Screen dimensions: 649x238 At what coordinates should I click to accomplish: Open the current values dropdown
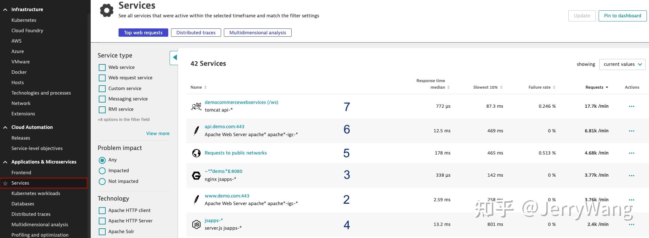tap(622, 64)
